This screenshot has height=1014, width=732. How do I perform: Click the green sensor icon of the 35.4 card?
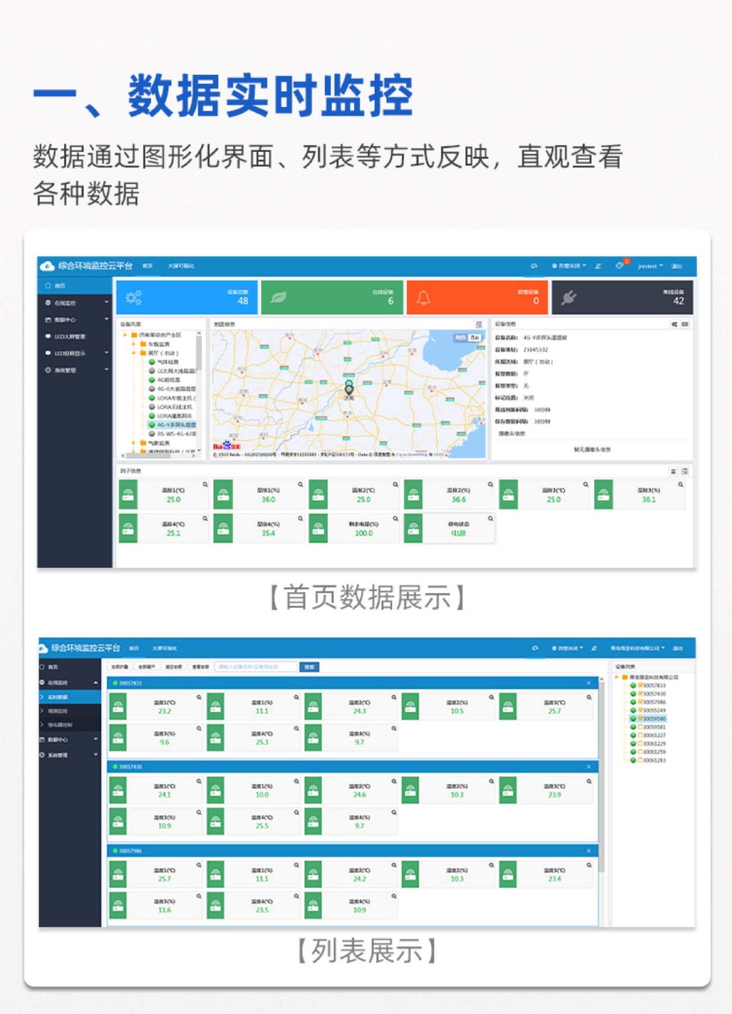(223, 528)
